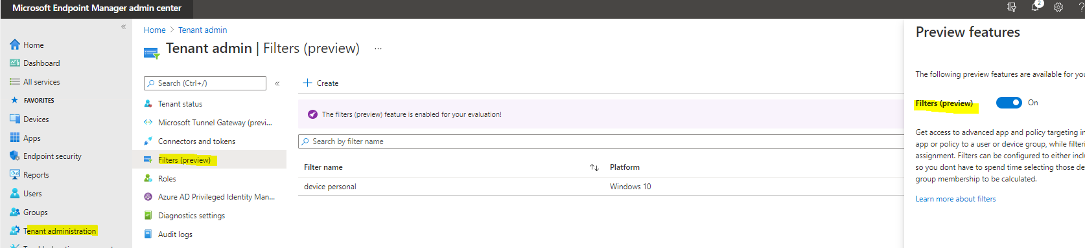Click the Reports icon in sidebar

[x=15, y=174]
